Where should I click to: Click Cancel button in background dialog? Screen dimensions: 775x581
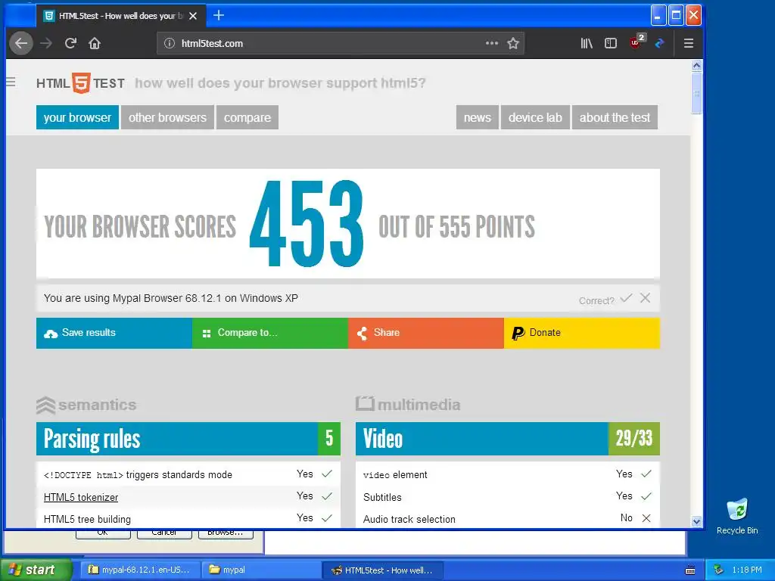pos(164,533)
